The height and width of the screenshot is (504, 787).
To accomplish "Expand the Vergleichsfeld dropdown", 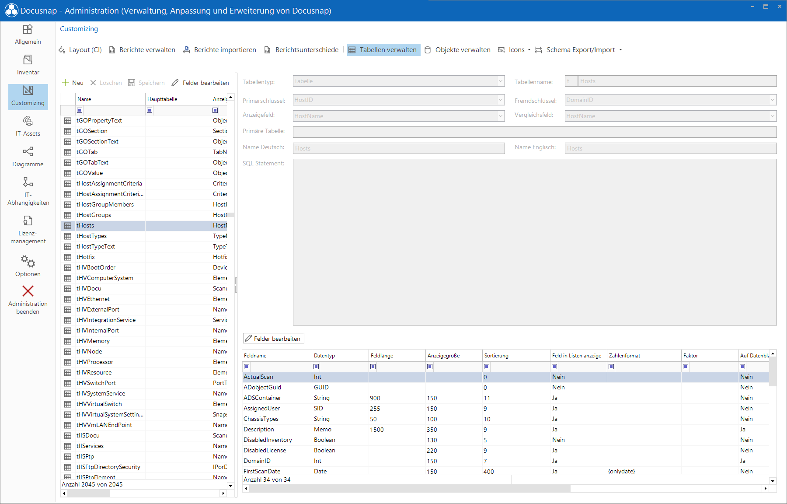I will pos(773,116).
